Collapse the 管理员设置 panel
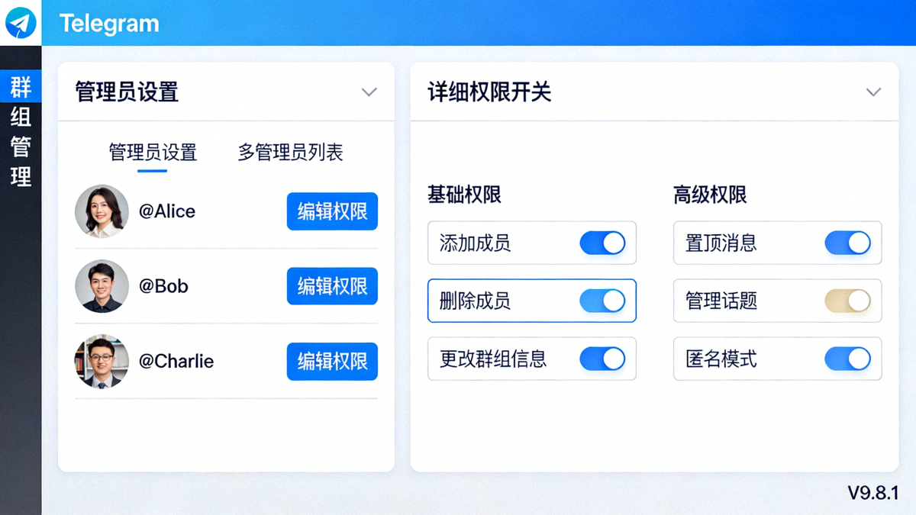The width and height of the screenshot is (916, 515). [369, 92]
